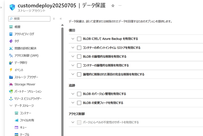Open Storage Mover menu item
This screenshot has height=136, width=203.
click(25, 84)
